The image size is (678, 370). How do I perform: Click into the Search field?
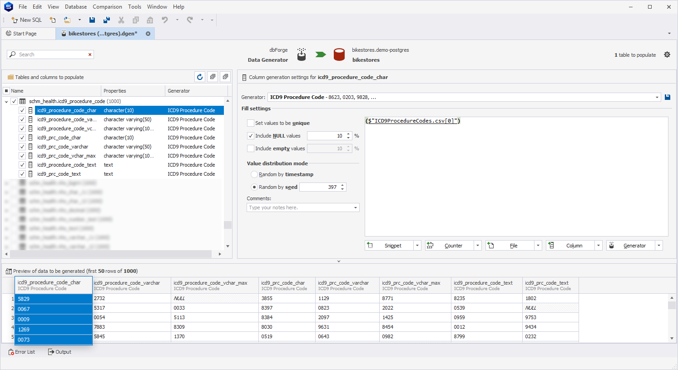pyautogui.click(x=50, y=54)
